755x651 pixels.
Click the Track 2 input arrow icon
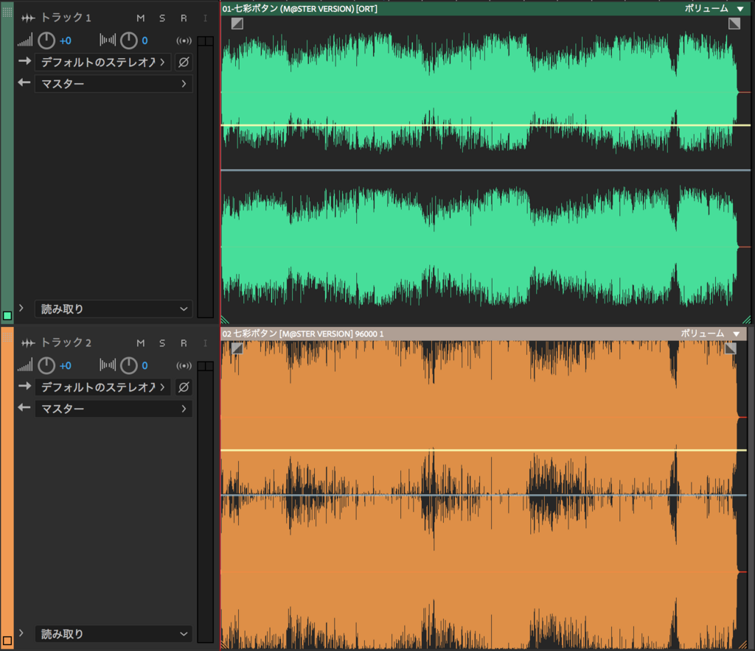(24, 386)
